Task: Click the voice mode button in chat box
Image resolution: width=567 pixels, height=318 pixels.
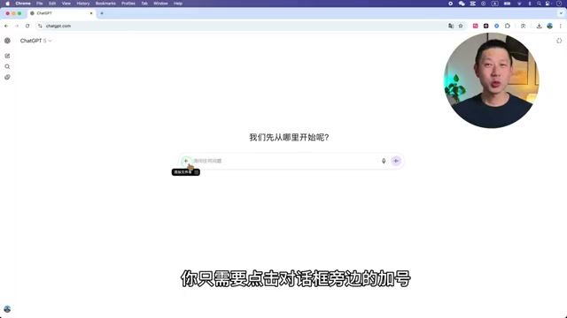Action: click(396, 161)
